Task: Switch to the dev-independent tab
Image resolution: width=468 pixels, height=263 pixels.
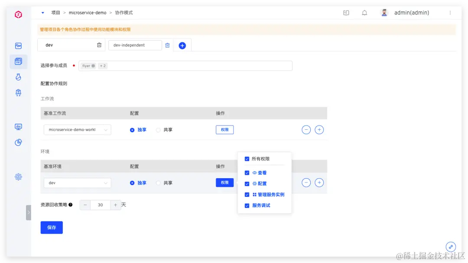Action: pos(135,45)
